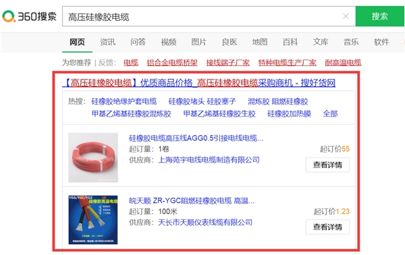This screenshot has height=255, width=405.
Task: Switch to the 资讯 tab
Action: 107,42
